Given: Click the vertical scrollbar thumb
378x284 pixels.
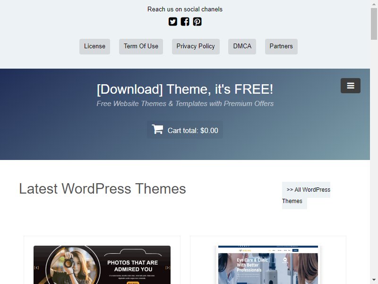Looking at the screenshot, I should pos(374,24).
